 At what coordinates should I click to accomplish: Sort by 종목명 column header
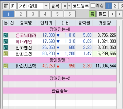(26, 23)
